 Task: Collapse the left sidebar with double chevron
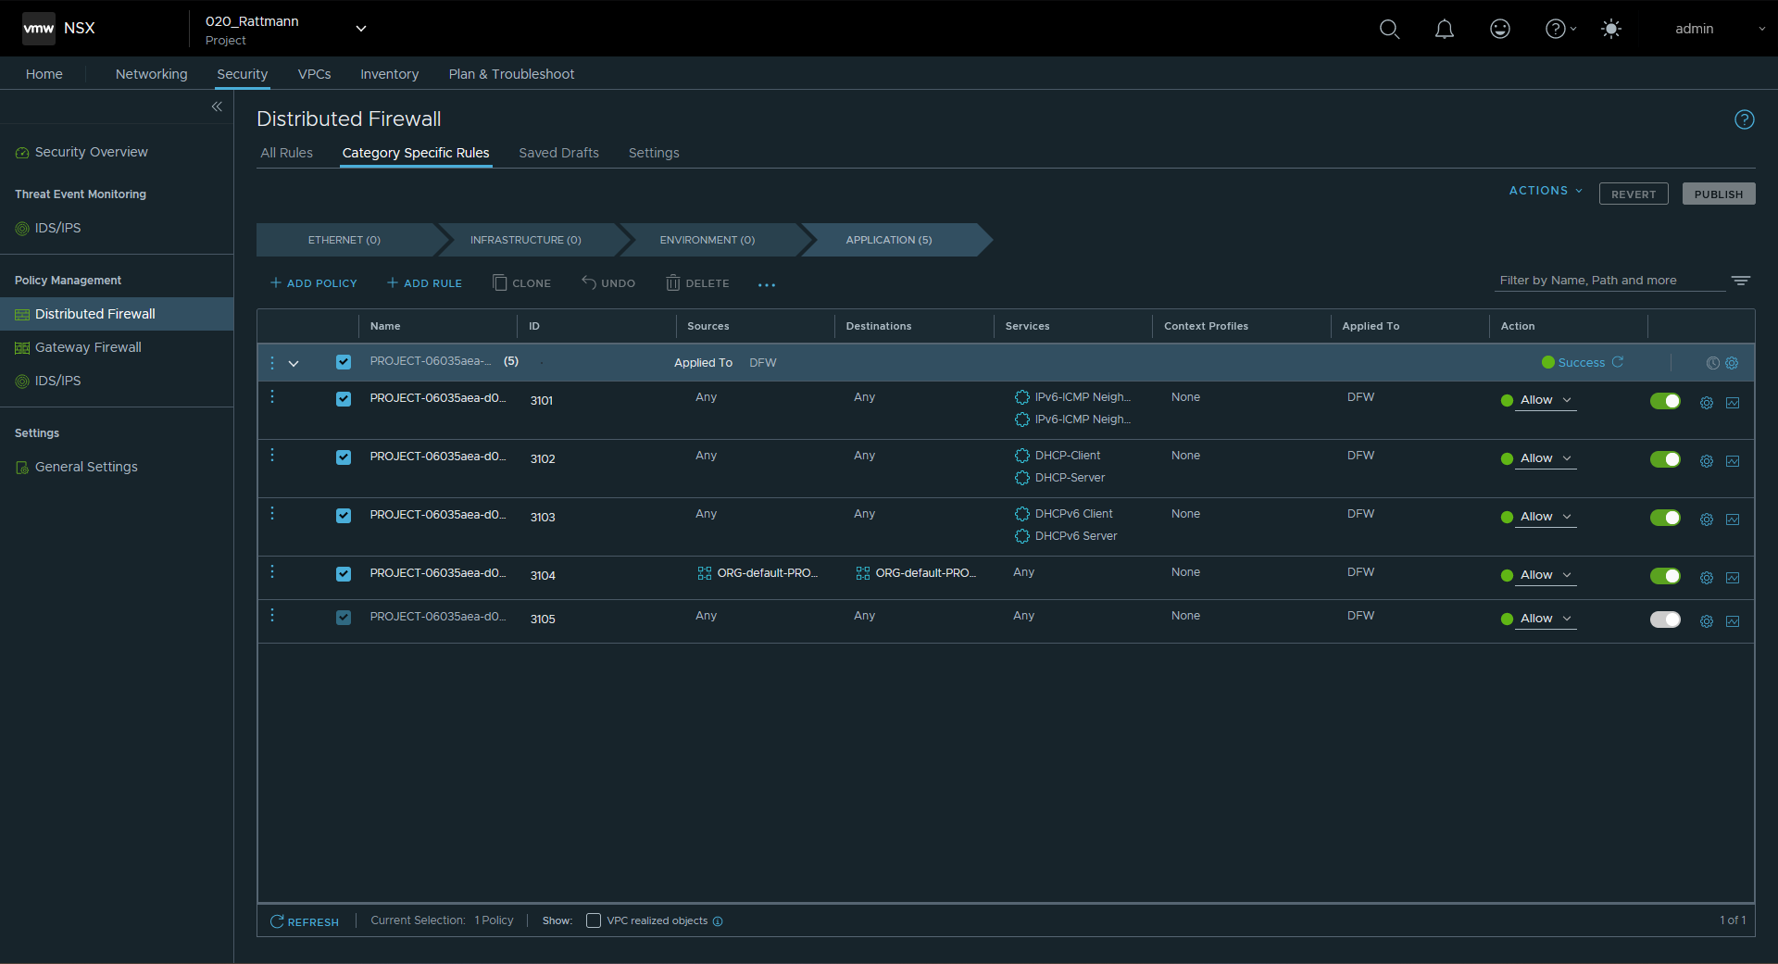(217, 106)
